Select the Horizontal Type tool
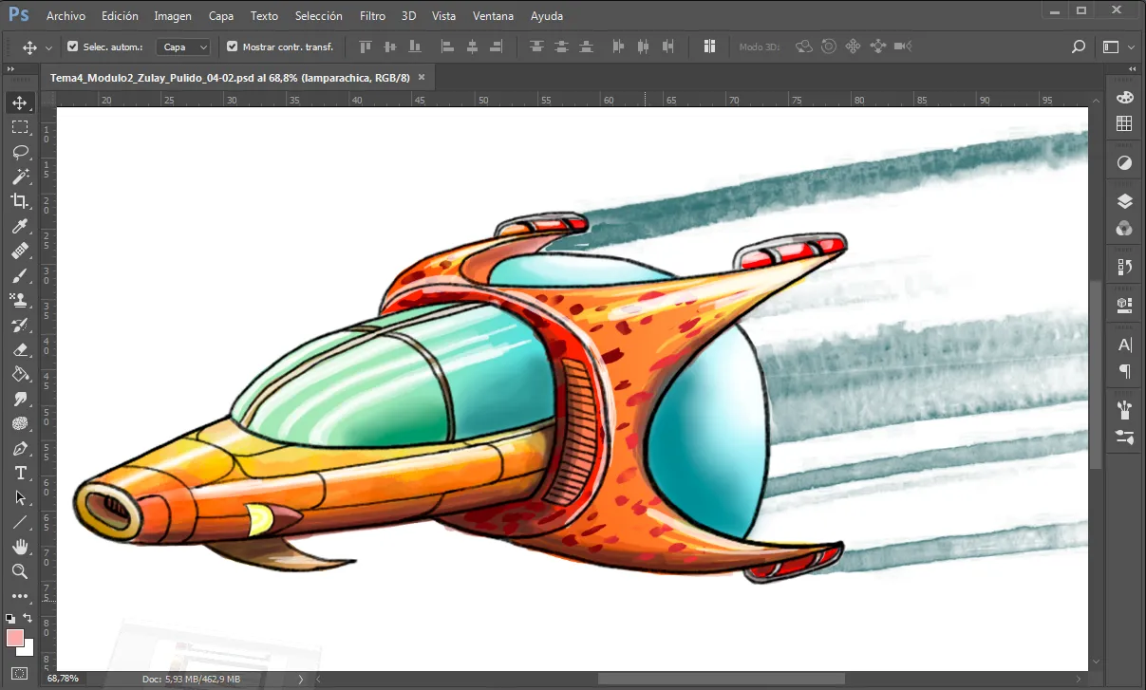Viewport: 1146px width, 690px height. [x=19, y=473]
